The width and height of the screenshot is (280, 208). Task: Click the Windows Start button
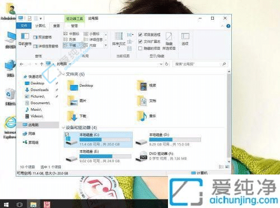click(x=6, y=205)
